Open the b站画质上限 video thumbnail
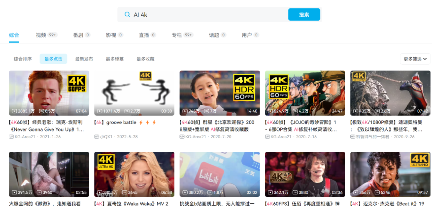This screenshot has height=206, width=432. click(220, 174)
